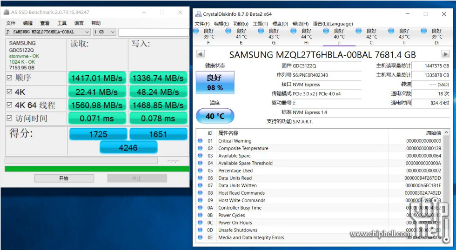Viewport: 456px width, 250px height.
Task: Click status orb of Composite Temperature row
Action: coord(200,148)
